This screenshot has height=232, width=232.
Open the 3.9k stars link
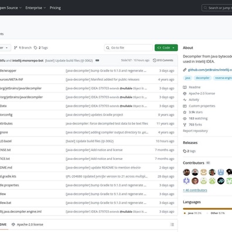point(196,112)
